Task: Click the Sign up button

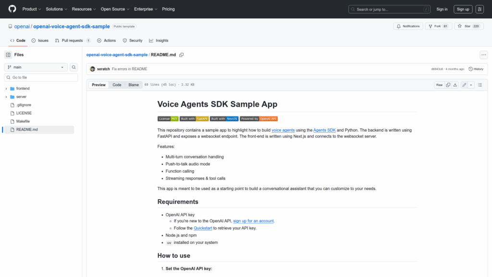Action: (463, 9)
